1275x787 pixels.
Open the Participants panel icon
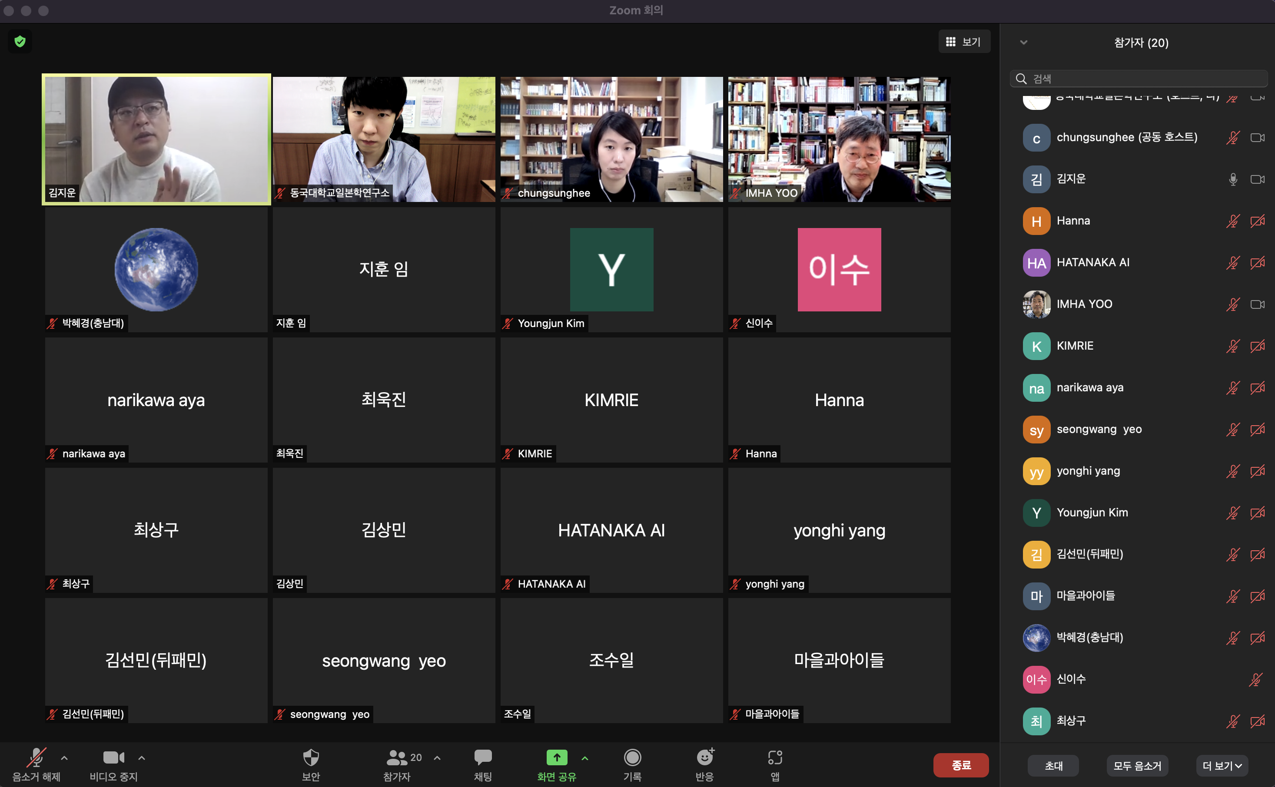click(397, 757)
